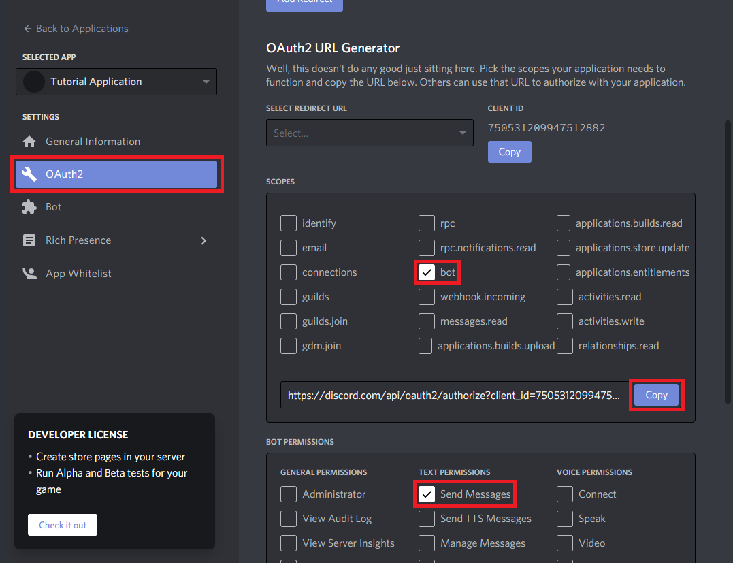Click the page vertical scrollbar

(728, 262)
